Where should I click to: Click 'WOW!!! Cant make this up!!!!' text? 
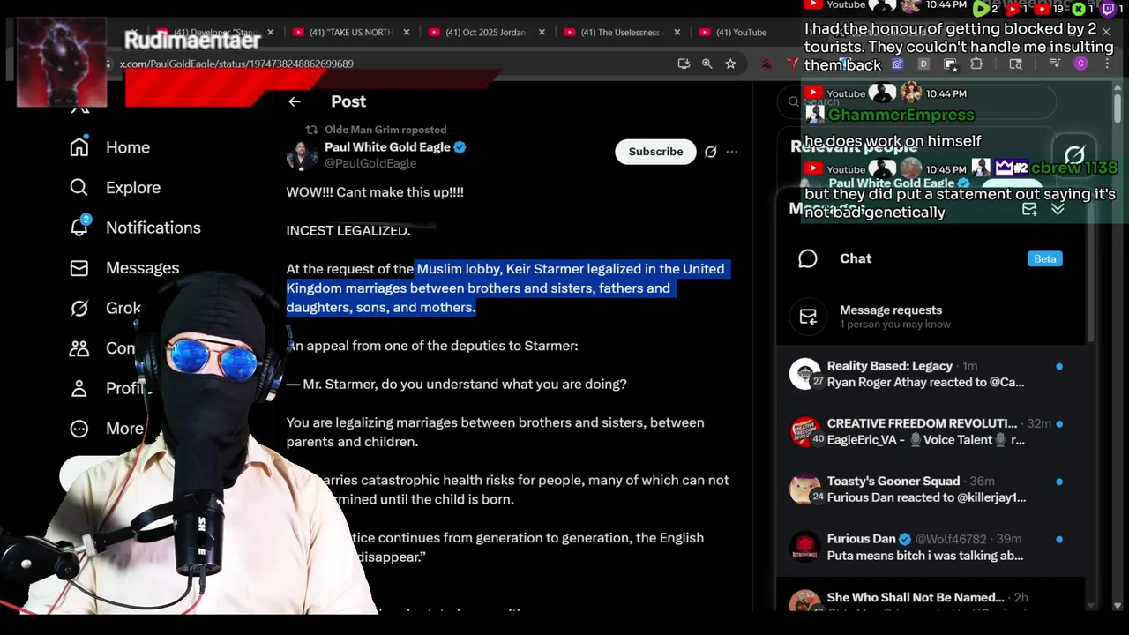coord(375,191)
